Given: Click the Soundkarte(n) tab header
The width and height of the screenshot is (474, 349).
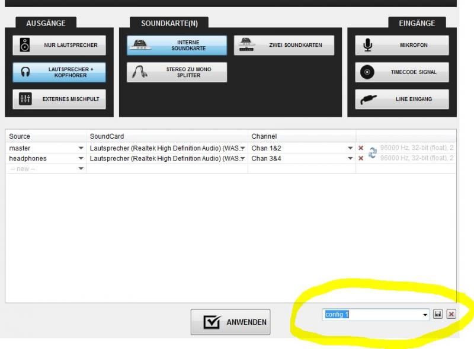Looking at the screenshot, I should click(169, 23).
